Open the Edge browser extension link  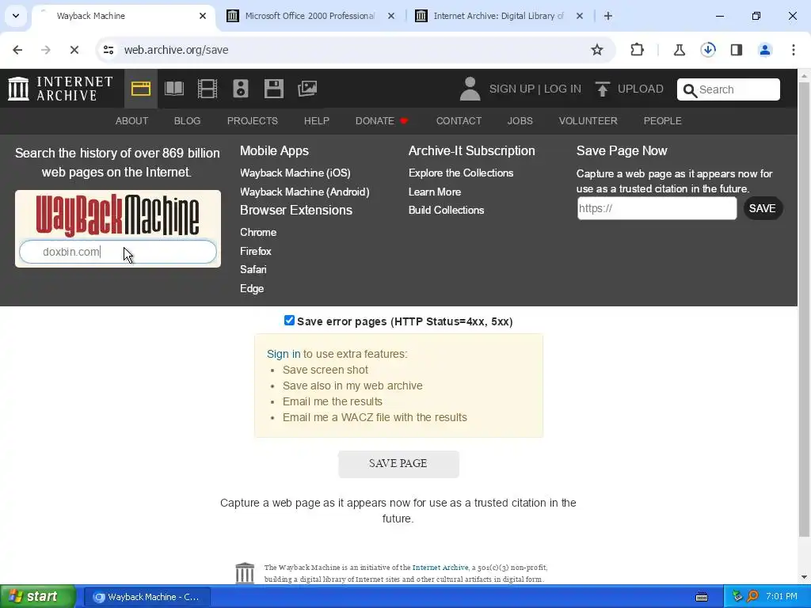coord(252,288)
